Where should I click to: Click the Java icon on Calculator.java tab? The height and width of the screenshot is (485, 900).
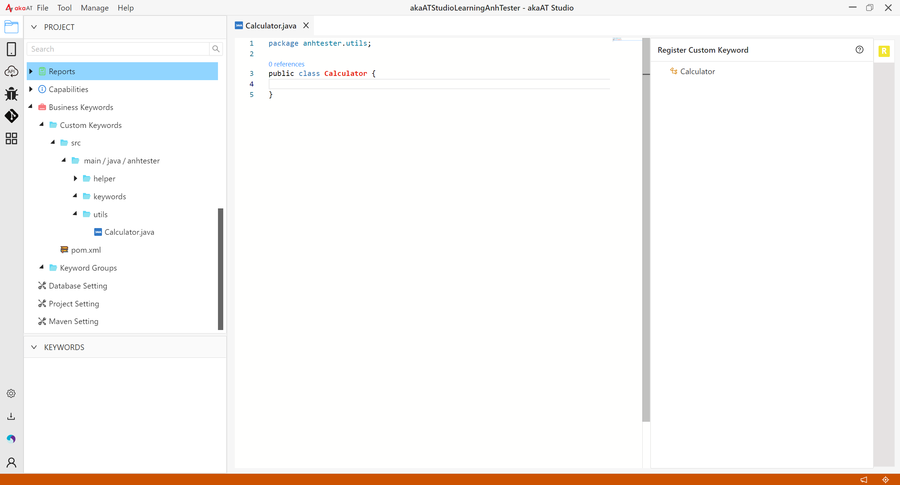pos(239,25)
